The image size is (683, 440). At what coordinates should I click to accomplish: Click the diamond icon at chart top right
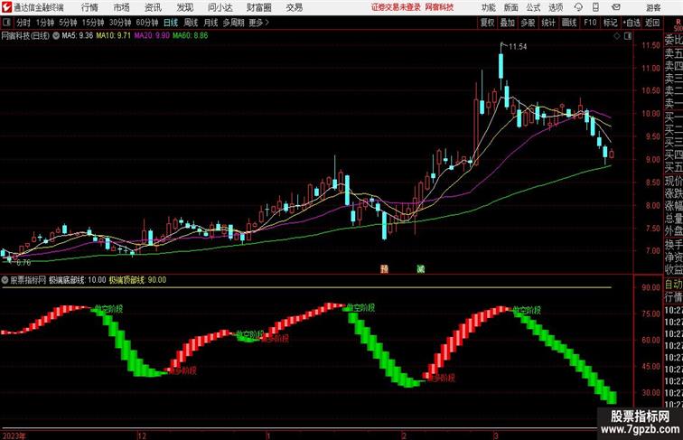click(617, 36)
